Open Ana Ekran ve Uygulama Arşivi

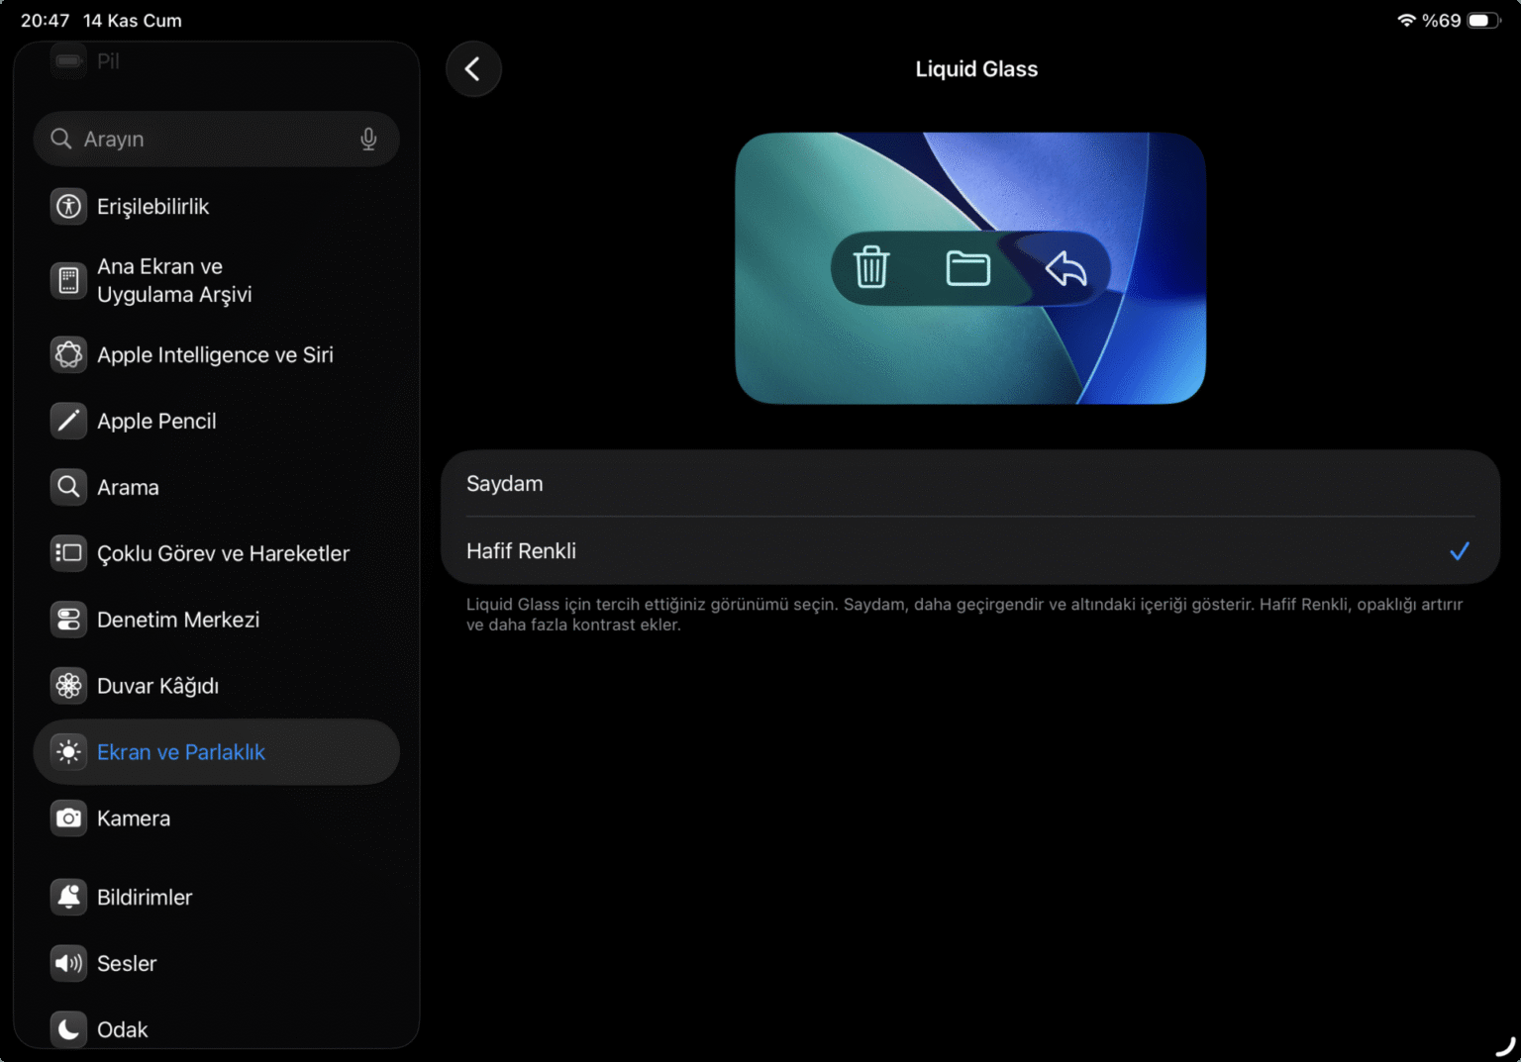coord(174,280)
